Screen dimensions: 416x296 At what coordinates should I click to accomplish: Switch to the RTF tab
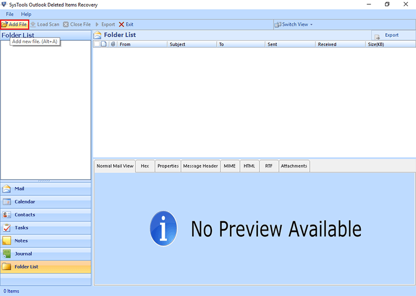pos(269,166)
